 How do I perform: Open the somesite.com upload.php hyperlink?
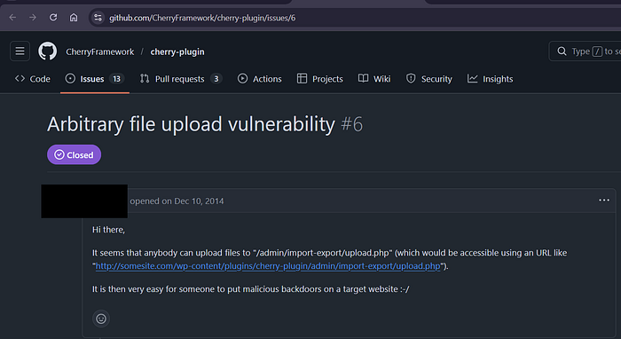[268, 266]
